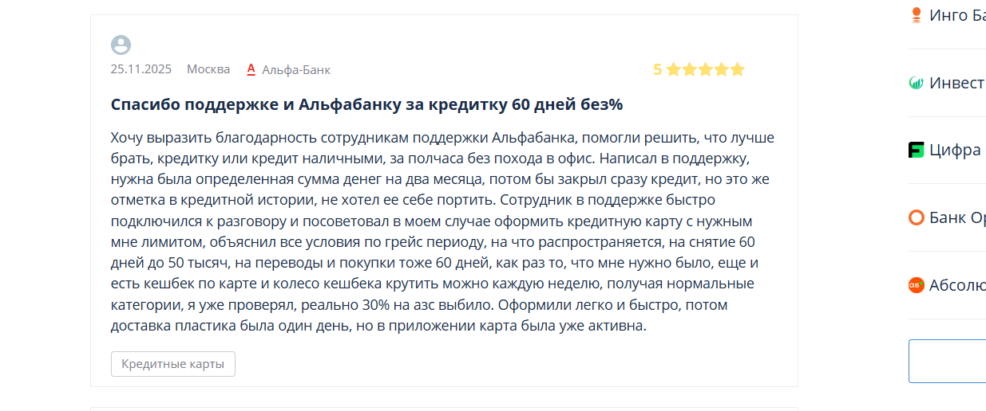Image resolution: width=986 pixels, height=411 pixels.
Task: Click the orange ring Банк Ор logo icon
Action: pos(917,217)
